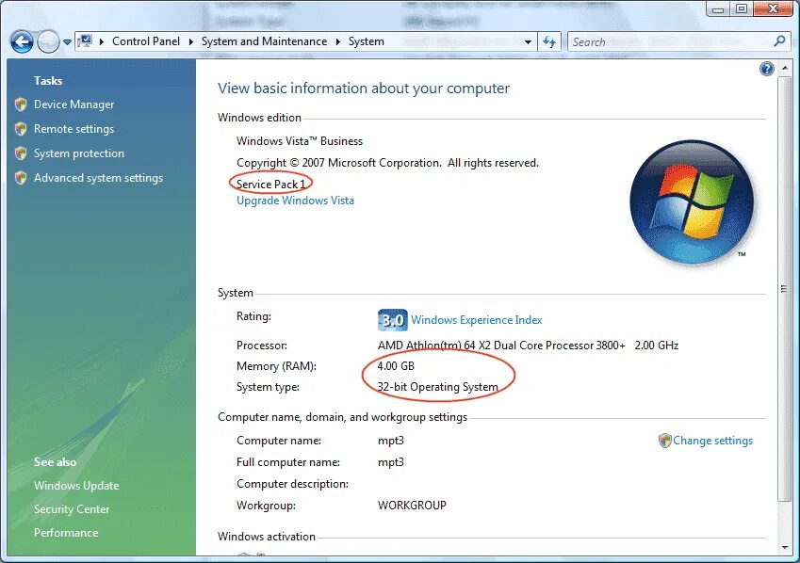
Task: Click the computer icon in address bar
Action: point(86,41)
